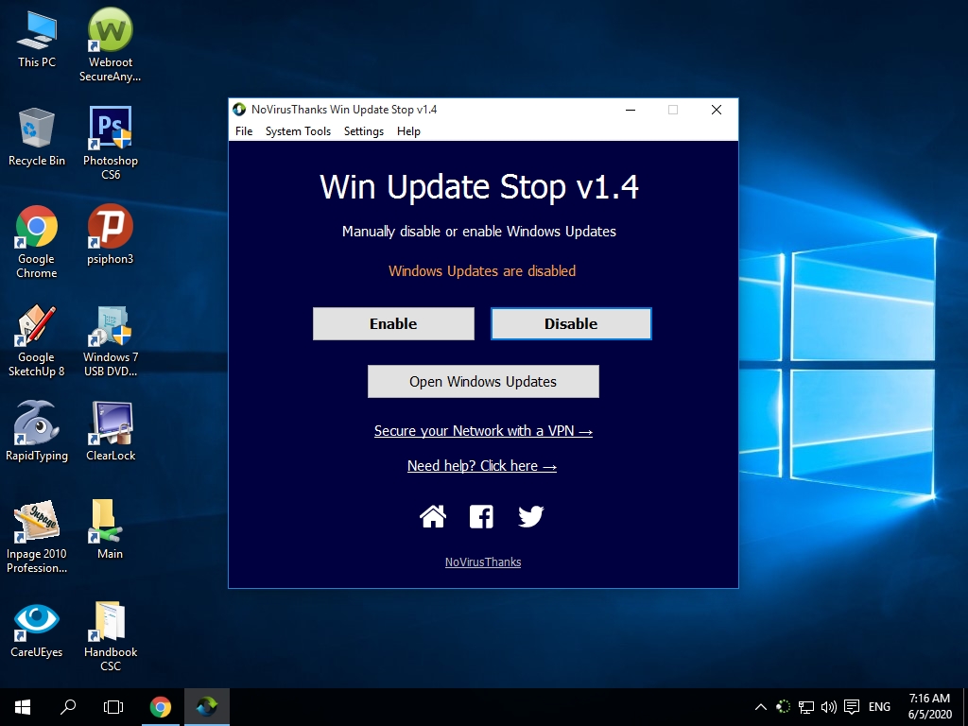Open the home page via the house icon
968x726 pixels.
click(433, 516)
